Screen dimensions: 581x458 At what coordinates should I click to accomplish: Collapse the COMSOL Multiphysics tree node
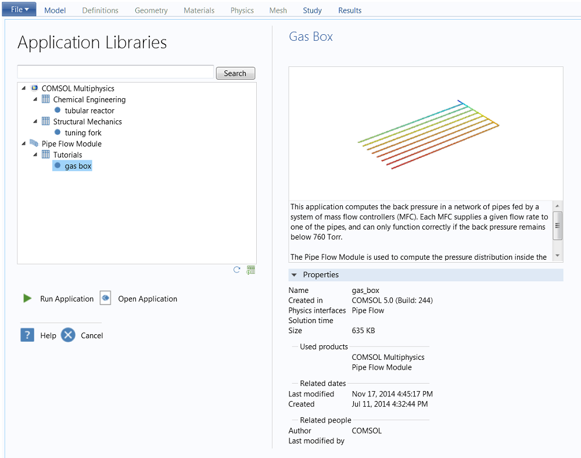click(24, 88)
